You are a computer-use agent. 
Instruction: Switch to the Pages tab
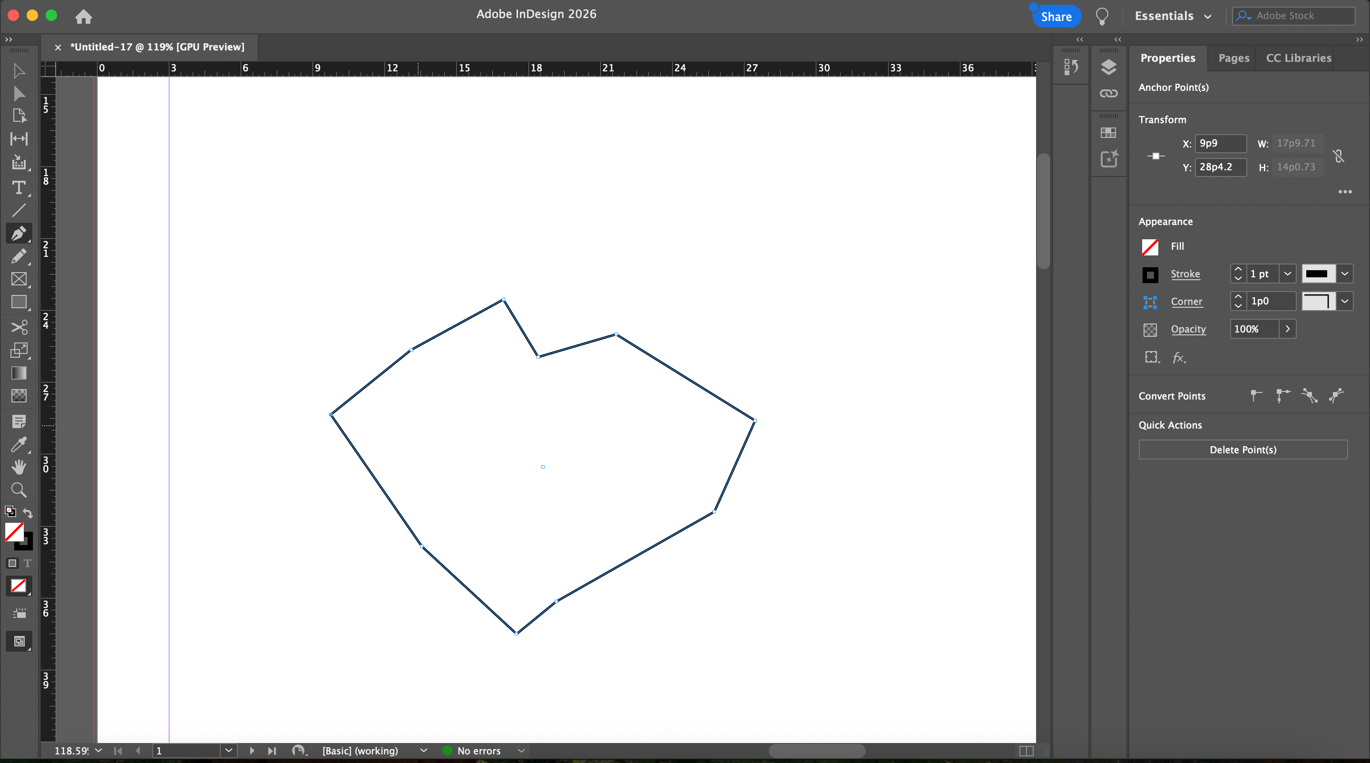point(1233,58)
